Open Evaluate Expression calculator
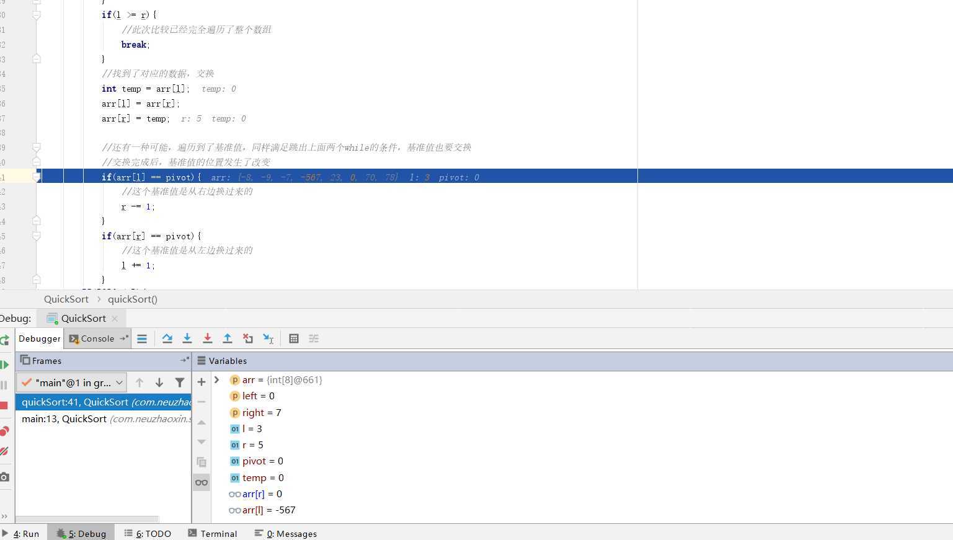This screenshot has width=953, height=540. 294,339
